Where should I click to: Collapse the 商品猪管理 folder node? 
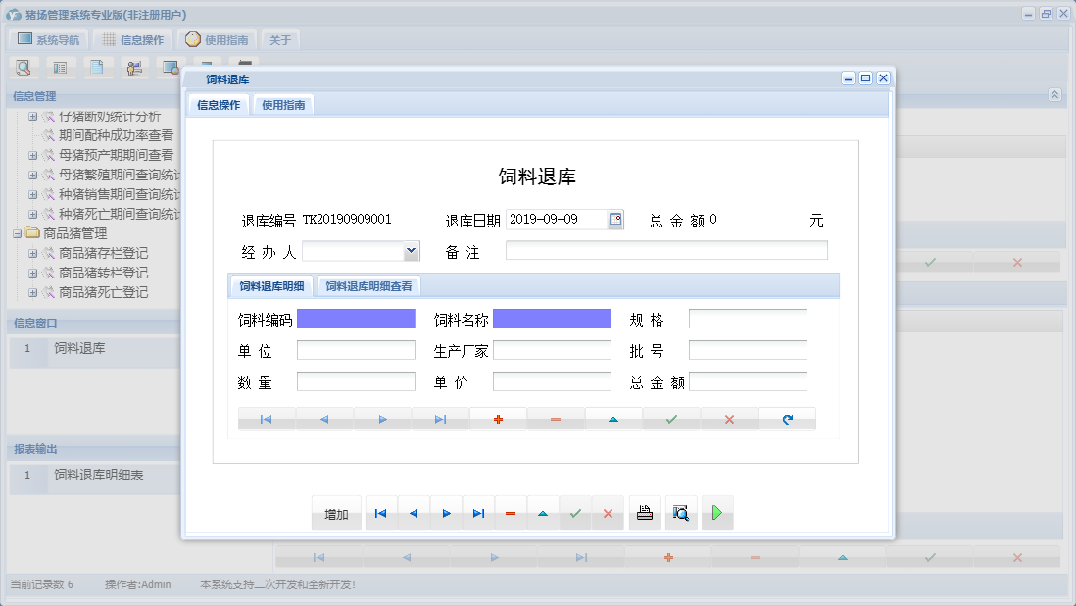tap(18, 233)
